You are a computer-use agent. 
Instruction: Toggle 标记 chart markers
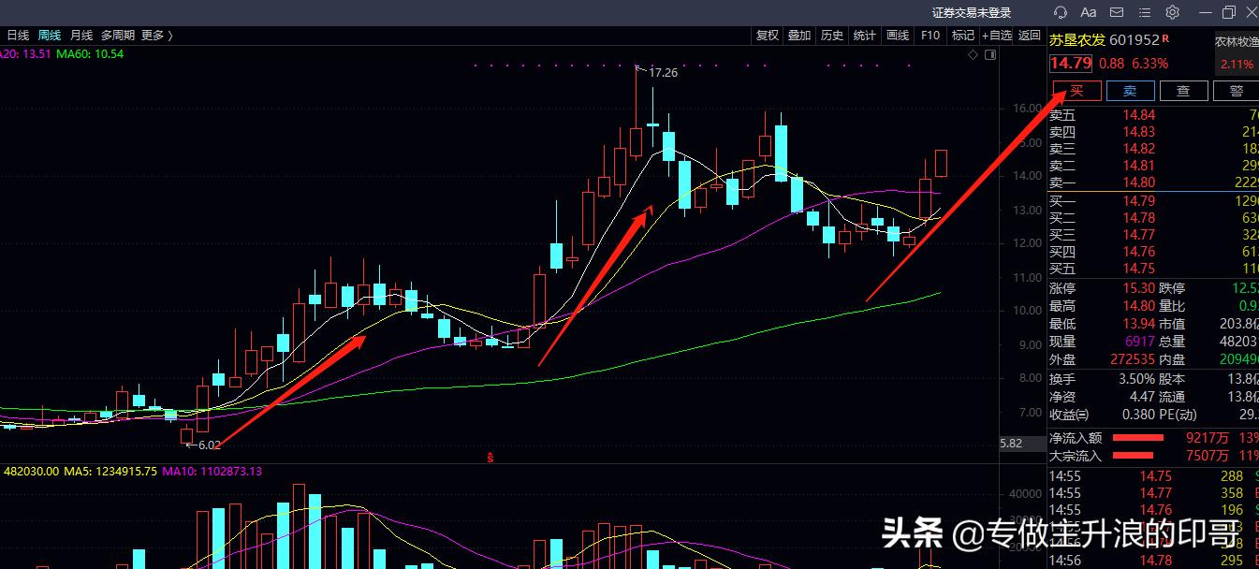[964, 35]
